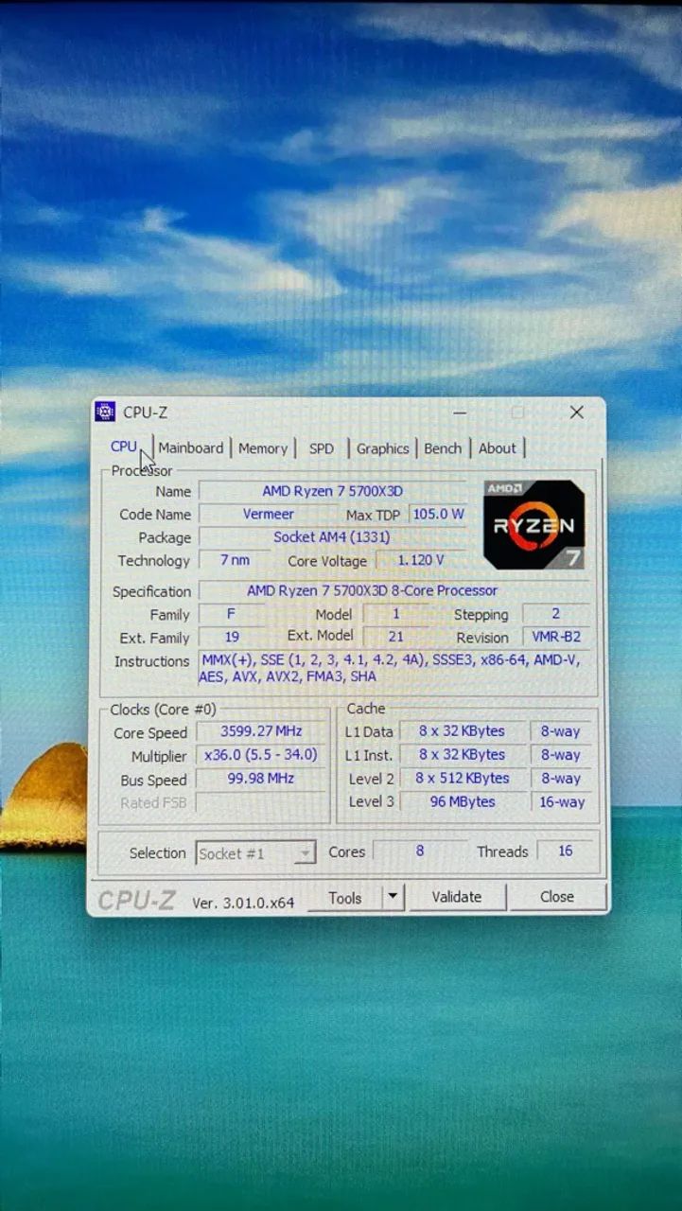This screenshot has width=682, height=1211.
Task: Click the Clocks (Core #0) group label
Action: 163,709
